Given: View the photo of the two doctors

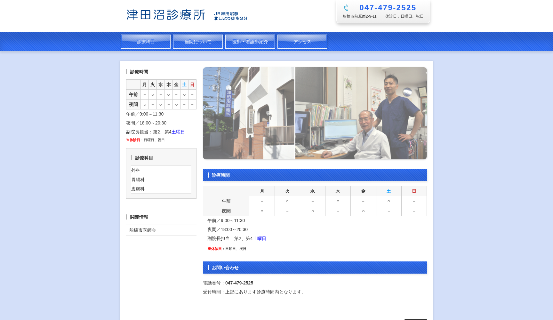Looking at the screenshot, I should click(x=361, y=113).
